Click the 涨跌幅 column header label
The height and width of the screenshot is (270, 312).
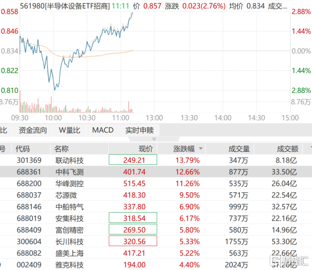pos(184,149)
